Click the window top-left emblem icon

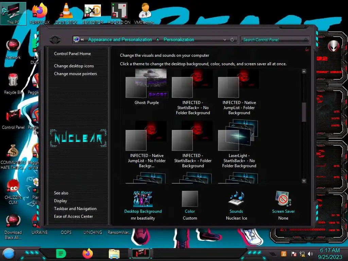tap(55, 40)
